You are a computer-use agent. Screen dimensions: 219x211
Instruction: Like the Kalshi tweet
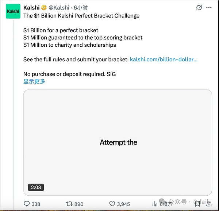tap(112, 204)
